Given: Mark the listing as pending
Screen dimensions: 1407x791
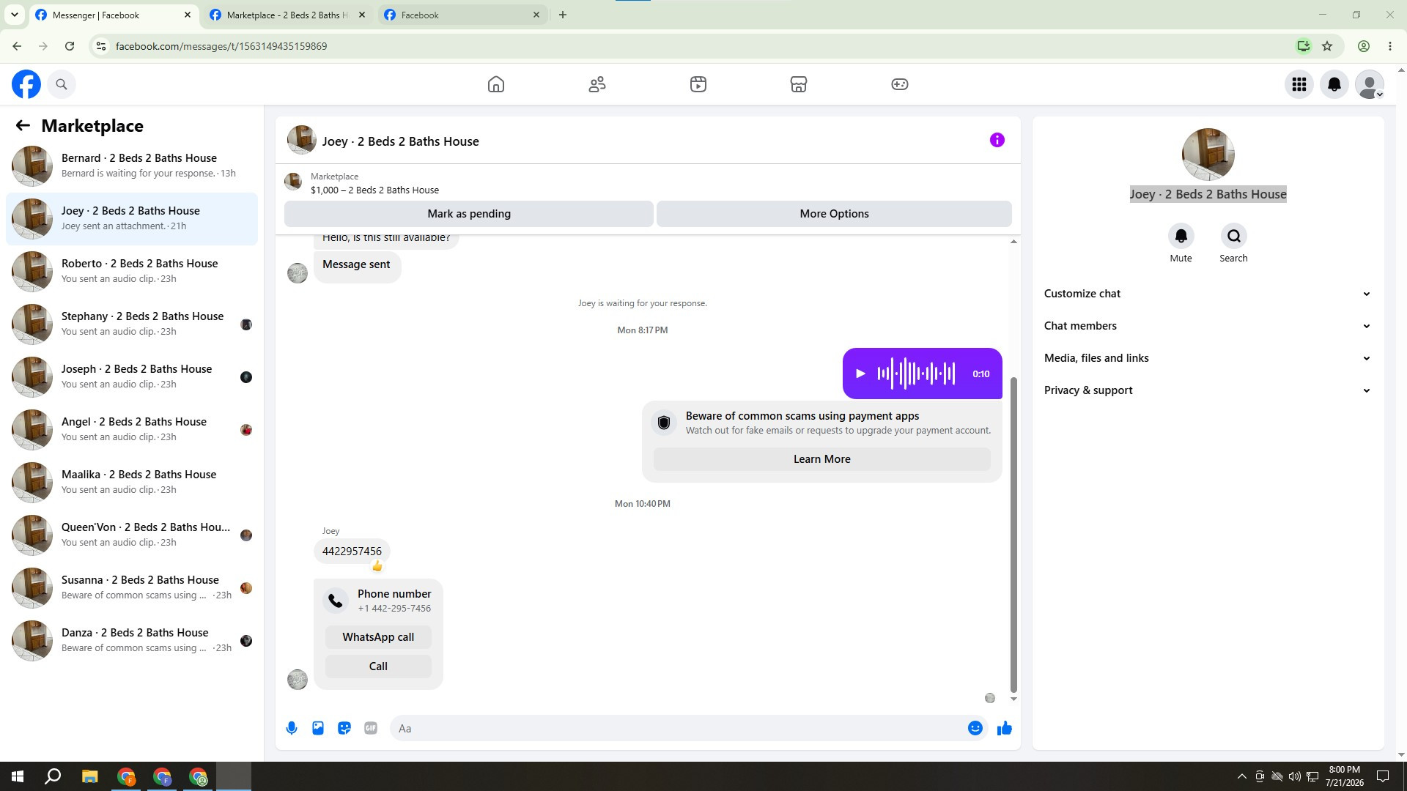Looking at the screenshot, I should tap(469, 214).
